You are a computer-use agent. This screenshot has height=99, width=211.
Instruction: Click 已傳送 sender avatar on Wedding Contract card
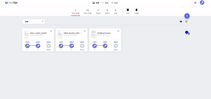point(95,46)
